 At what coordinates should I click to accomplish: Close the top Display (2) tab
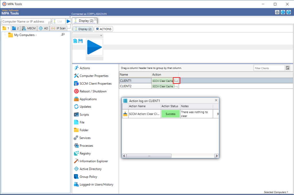coord(95,19)
